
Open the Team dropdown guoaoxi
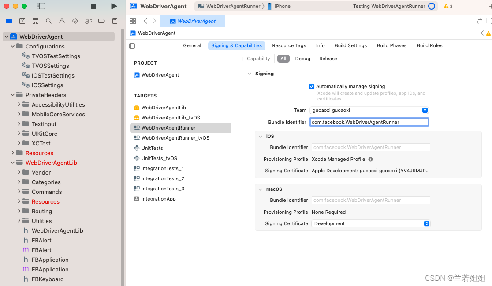(x=369, y=110)
